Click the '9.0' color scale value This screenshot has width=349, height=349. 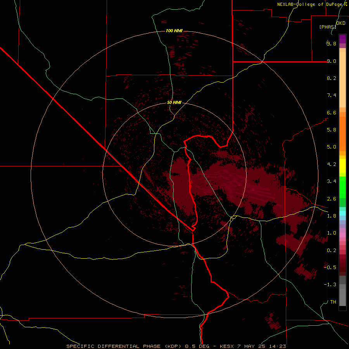331,61
